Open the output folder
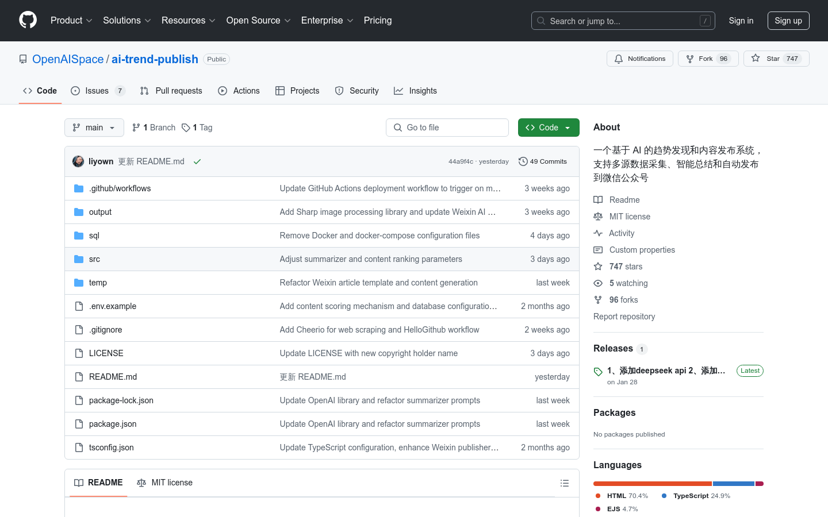The image size is (828, 517). [100, 212]
